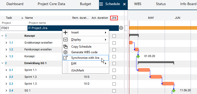Choose (Un)Mark from the context menu
This screenshot has width=197, height=94.
click(78, 70)
